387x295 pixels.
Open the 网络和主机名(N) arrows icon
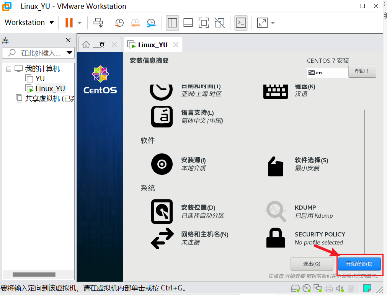(162, 238)
